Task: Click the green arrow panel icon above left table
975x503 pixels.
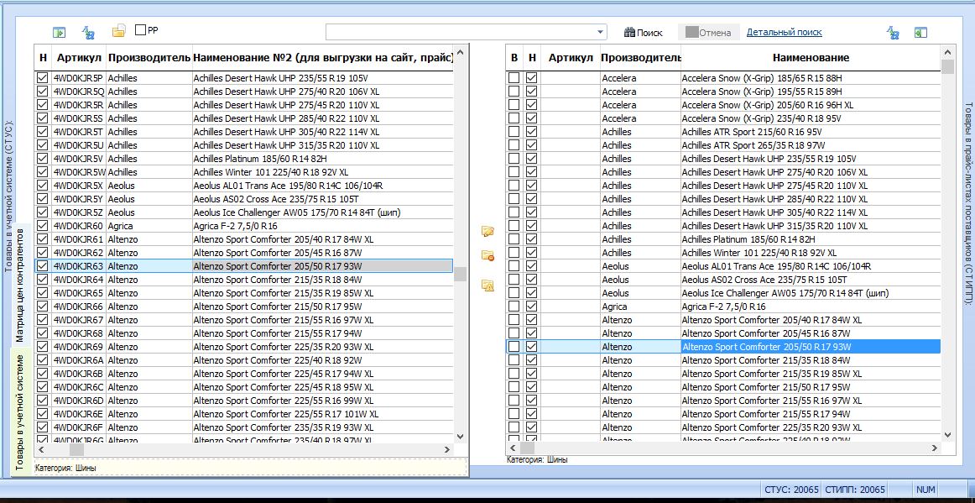Action: point(59,33)
